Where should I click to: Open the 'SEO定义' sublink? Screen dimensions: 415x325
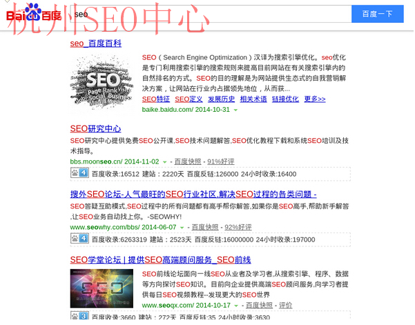click(189, 99)
